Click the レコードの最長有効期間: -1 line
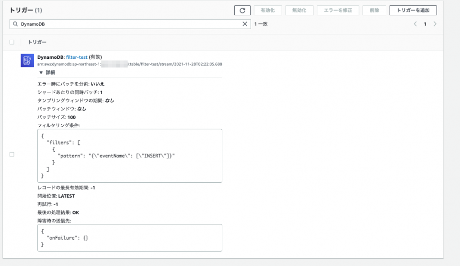Viewport: 460px width, 266px height. pos(66,188)
